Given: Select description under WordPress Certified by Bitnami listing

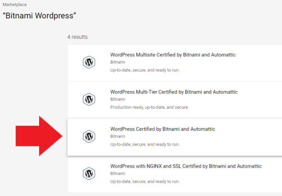Looking at the screenshot, I should (145, 144).
